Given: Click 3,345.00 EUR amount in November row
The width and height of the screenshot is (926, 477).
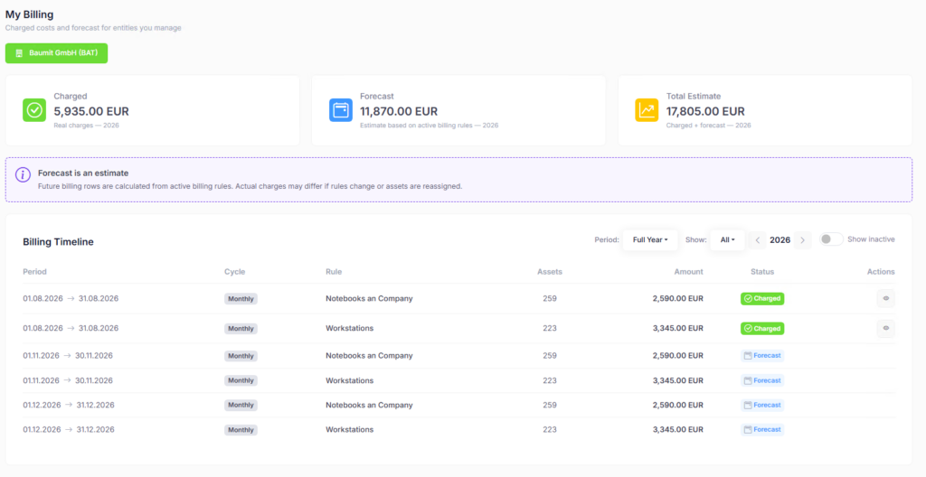Looking at the screenshot, I should 678,380.
